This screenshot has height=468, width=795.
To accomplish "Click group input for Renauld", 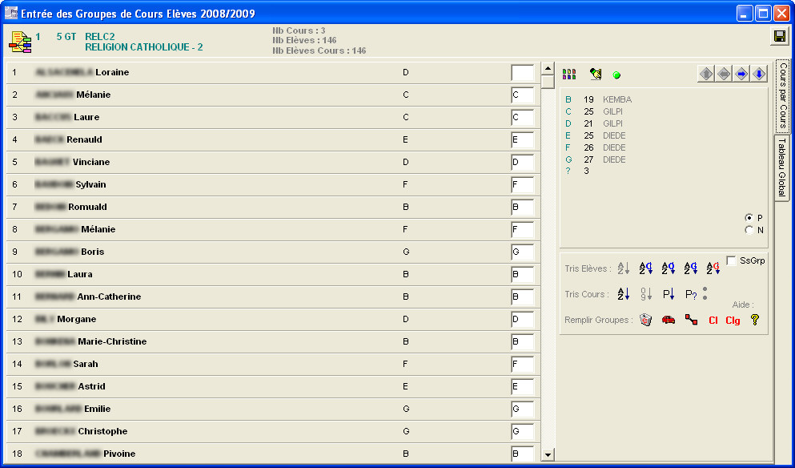I will point(522,139).
